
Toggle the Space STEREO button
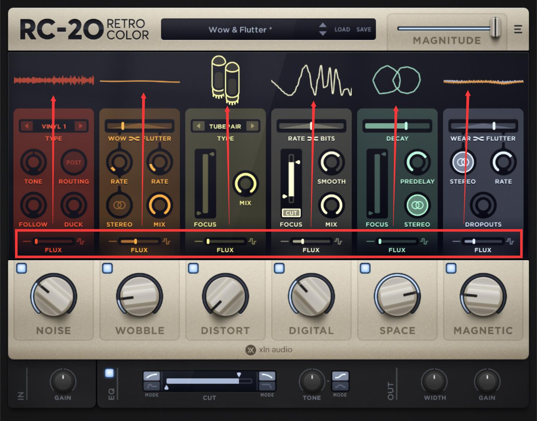pos(417,205)
